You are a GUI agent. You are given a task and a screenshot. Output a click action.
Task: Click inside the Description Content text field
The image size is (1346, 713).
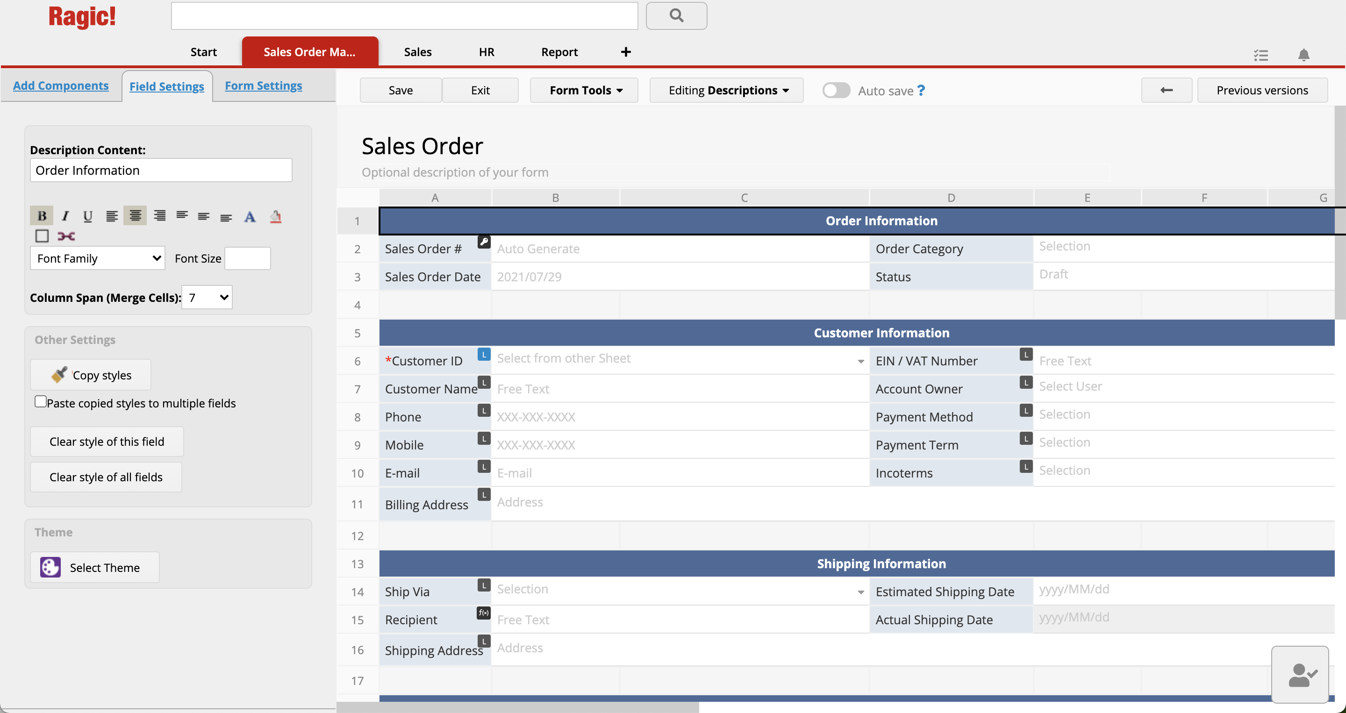pos(160,170)
